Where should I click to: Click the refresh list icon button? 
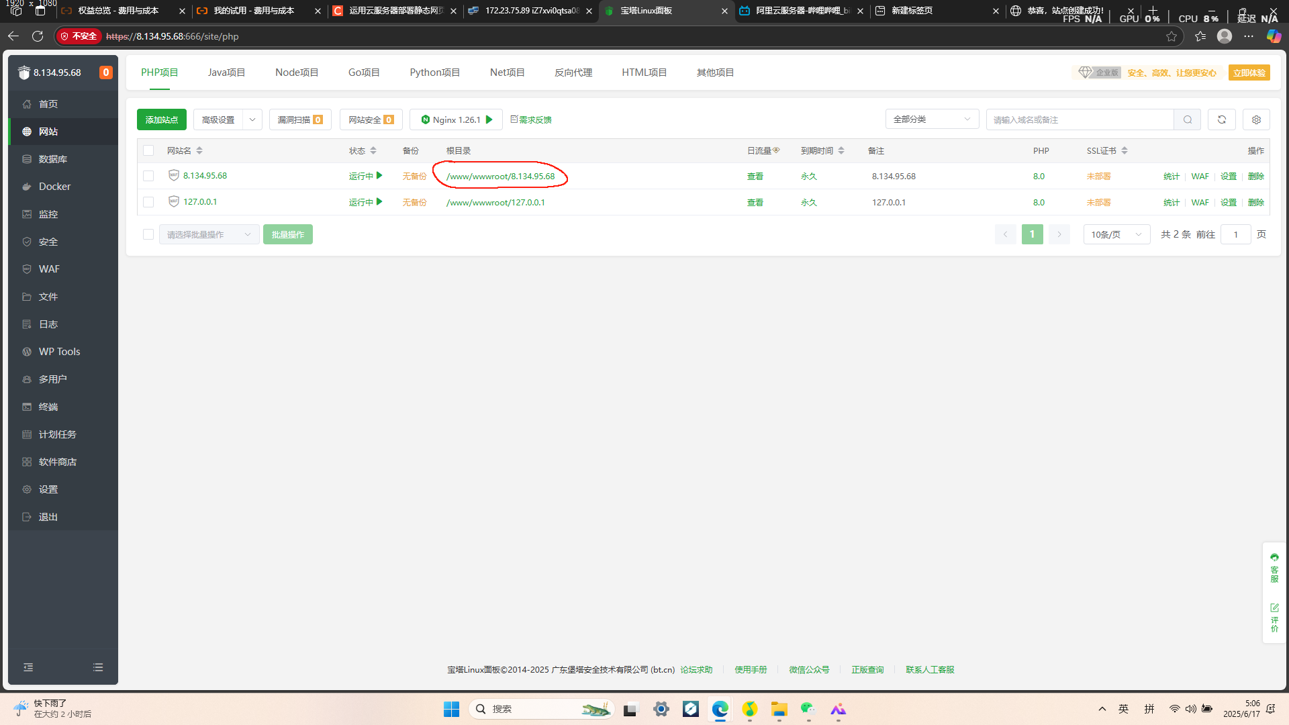[x=1222, y=119]
